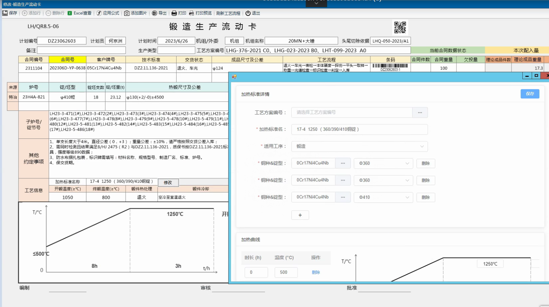This screenshot has width=549, height=307.
Task: Click the 1250℃ value box on the curve
Action: pyautogui.click(x=490, y=264)
